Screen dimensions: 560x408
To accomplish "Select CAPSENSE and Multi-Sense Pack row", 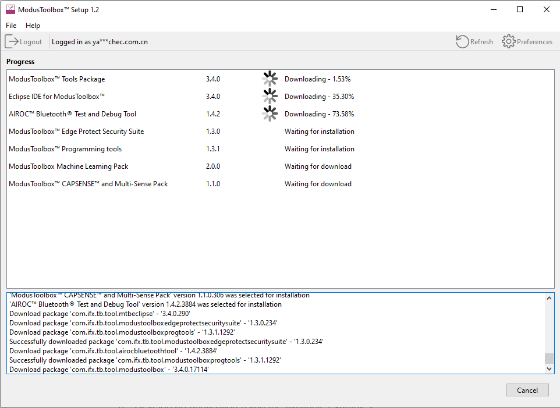I will (281, 184).
